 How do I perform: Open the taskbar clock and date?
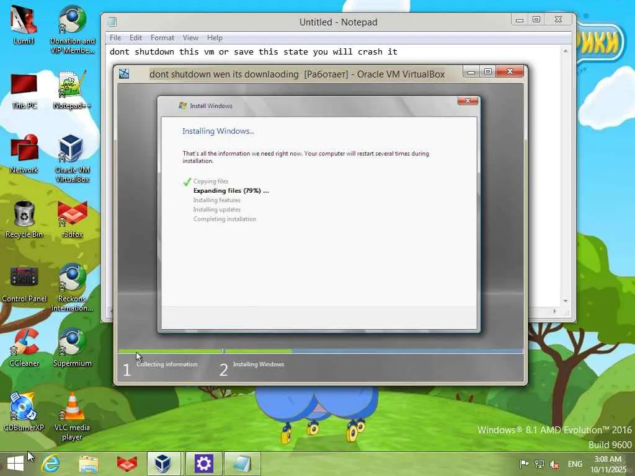[x=608, y=464]
